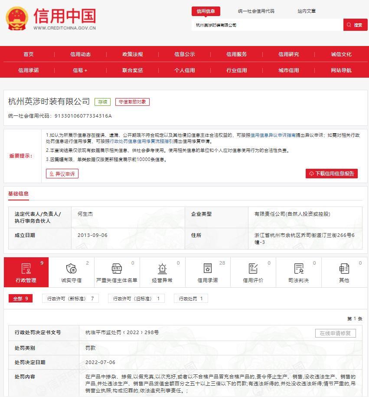
Task: Open 信用信息异议申诉指南 link
Action: [x=273, y=135]
